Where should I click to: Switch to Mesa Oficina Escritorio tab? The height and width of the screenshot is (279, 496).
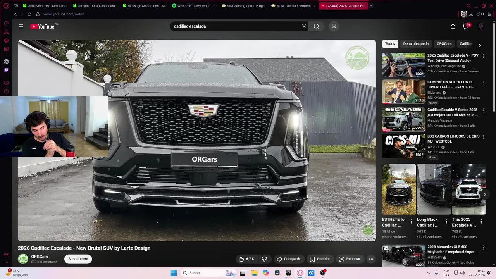(x=293, y=6)
